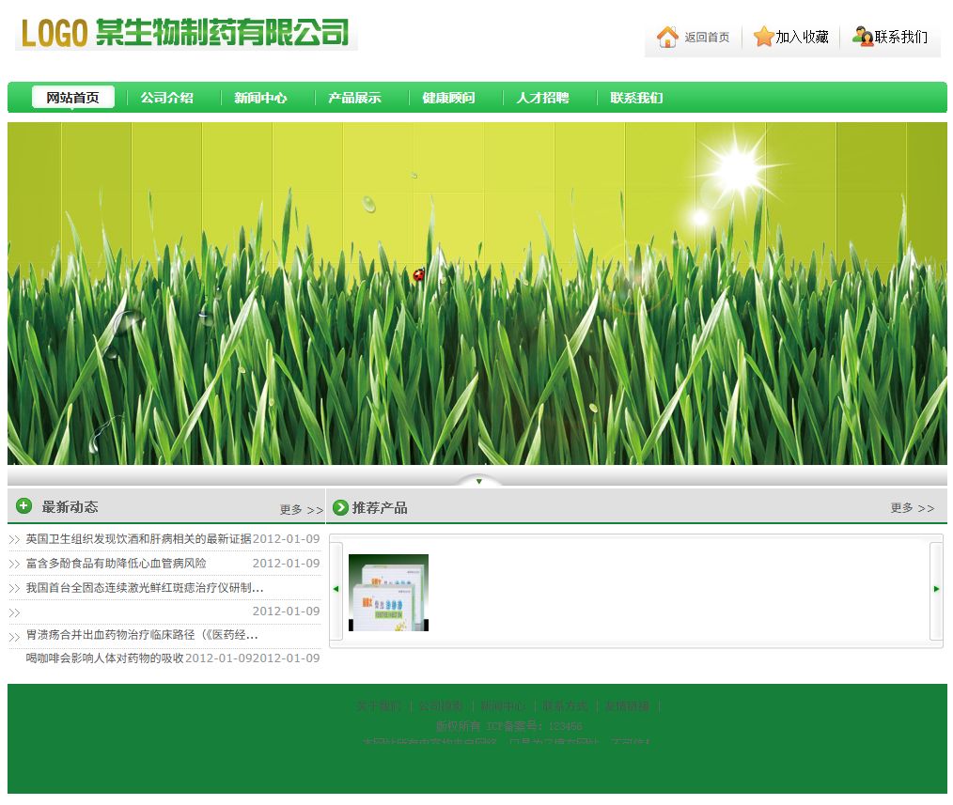Expand 更多 in the 推荐产品 section
This screenshot has height=805, width=953.
tap(912, 508)
